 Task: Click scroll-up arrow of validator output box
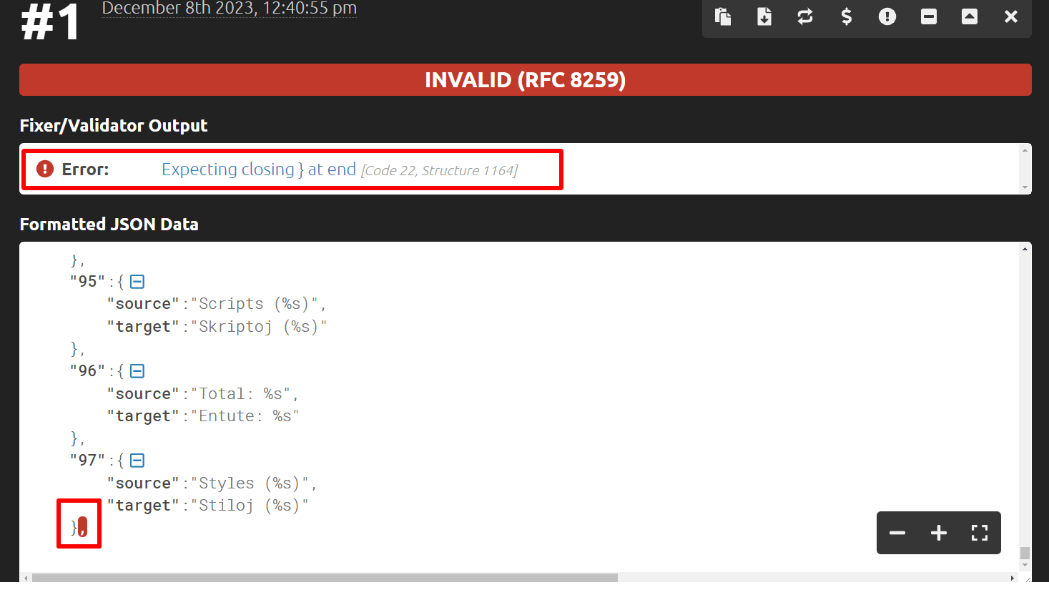1025,150
